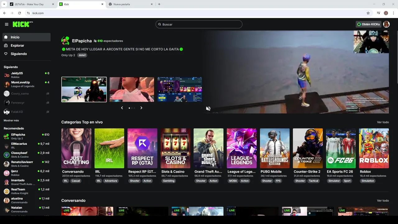Screen dimensions: 398x224
Task: Click Ver todo for Conversando section
Action: pyautogui.click(x=383, y=201)
